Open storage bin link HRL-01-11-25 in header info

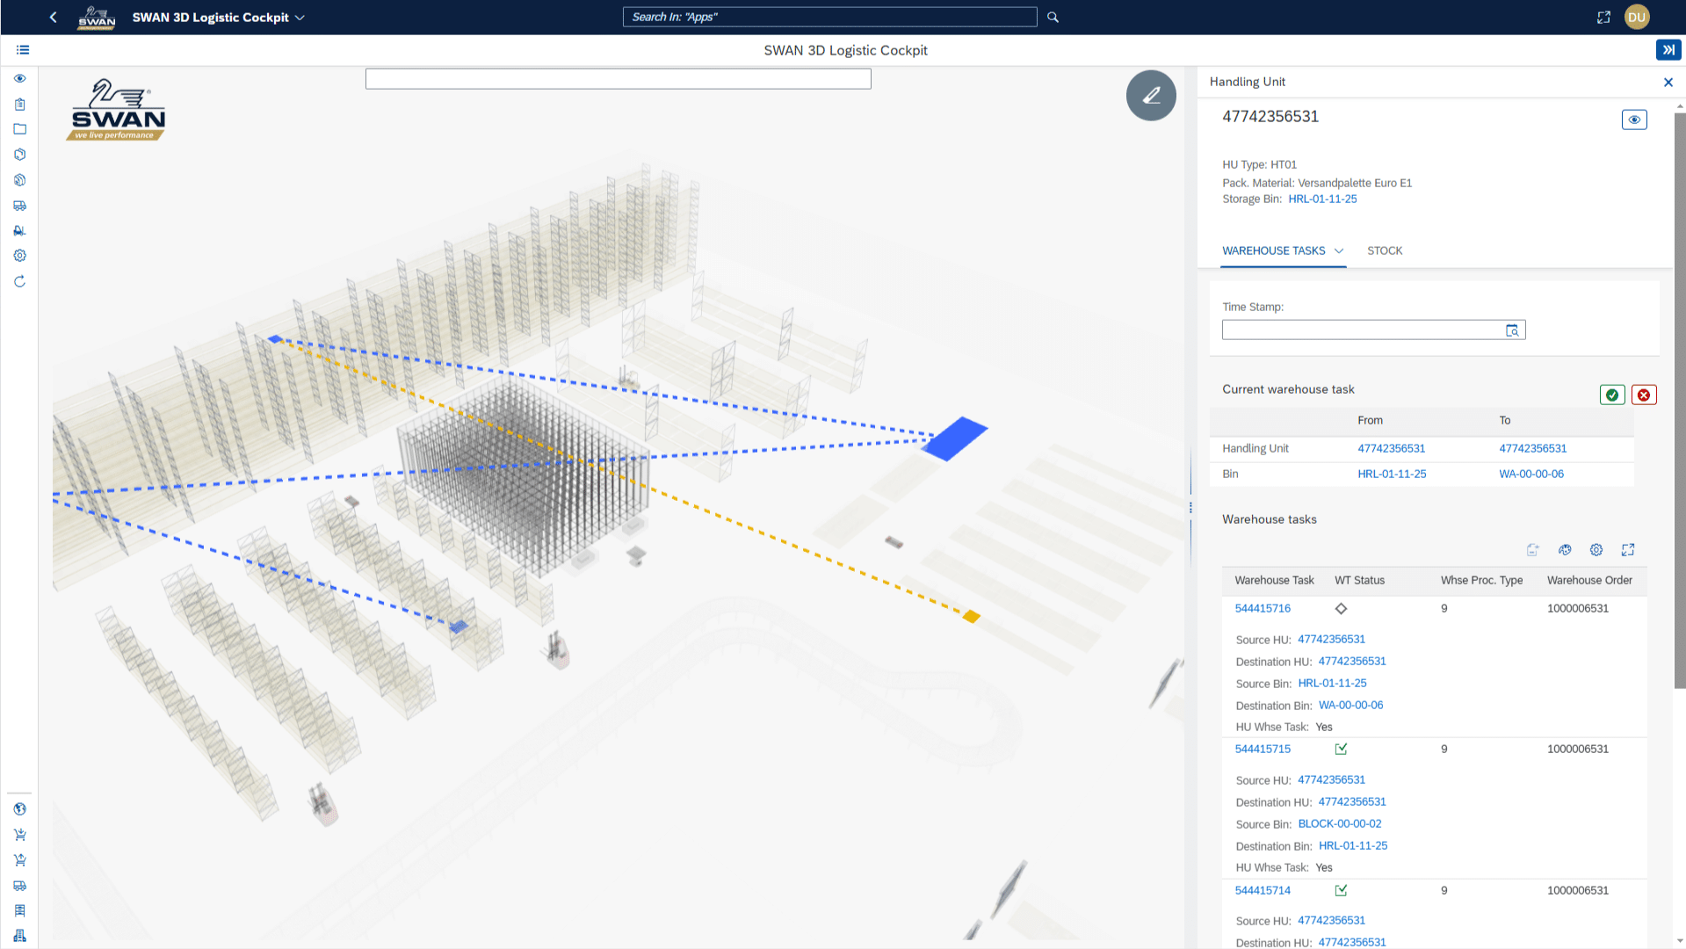click(x=1322, y=199)
